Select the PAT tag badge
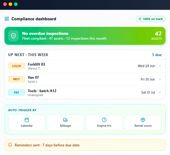 click(x=17, y=92)
